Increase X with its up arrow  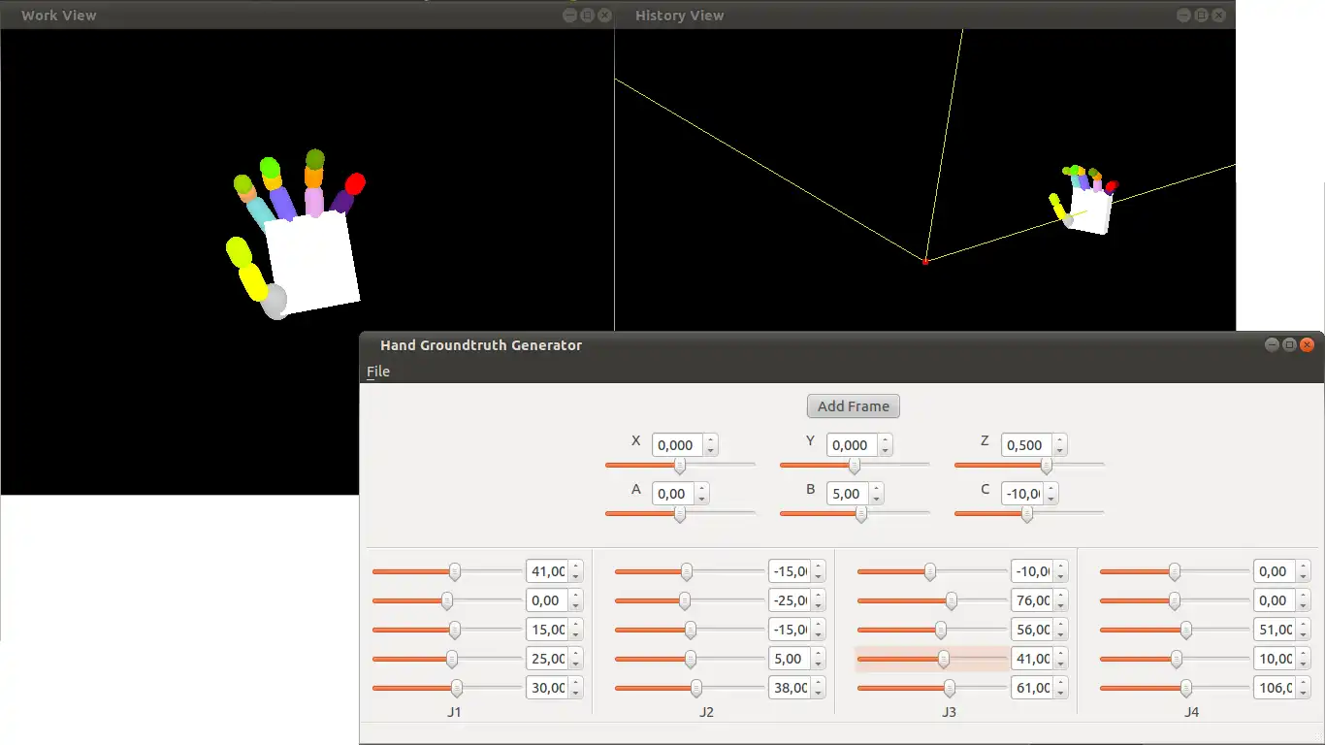pos(711,439)
